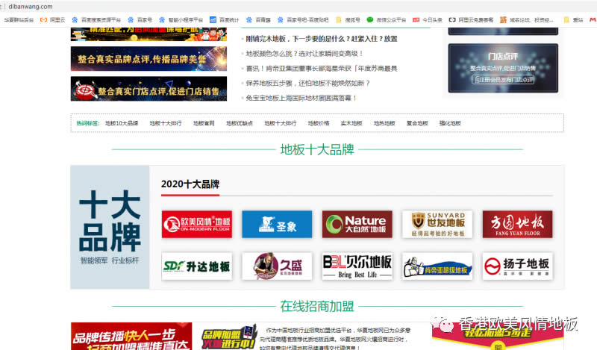Image resolution: width=597 pixels, height=350 pixels.
Task: Open article about 肯帝亚集团董事长
Action: 322,69
